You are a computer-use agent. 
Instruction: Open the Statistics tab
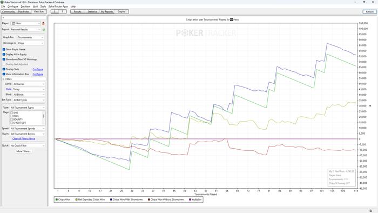[x=92, y=11]
